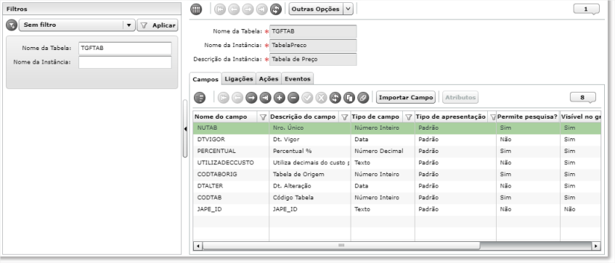This screenshot has width=615, height=263.
Task: Click the Tabela de Origem description cell
Action: pyautogui.click(x=310, y=174)
